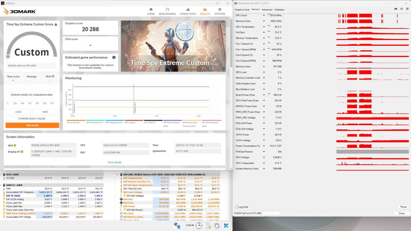Click the clock icon in HWiNFO toolbar
This screenshot has width=411, height=231.
(199, 225)
